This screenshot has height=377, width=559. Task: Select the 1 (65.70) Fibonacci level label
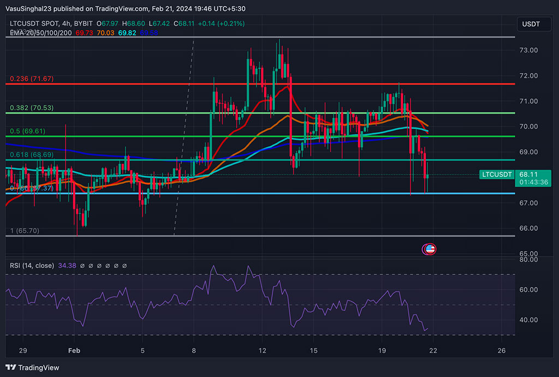pyautogui.click(x=25, y=231)
